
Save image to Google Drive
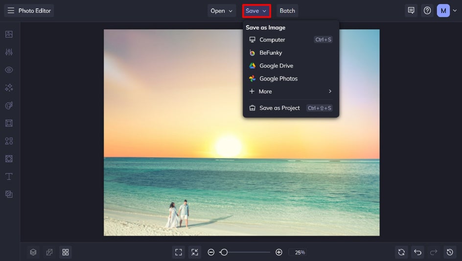[x=291, y=66]
